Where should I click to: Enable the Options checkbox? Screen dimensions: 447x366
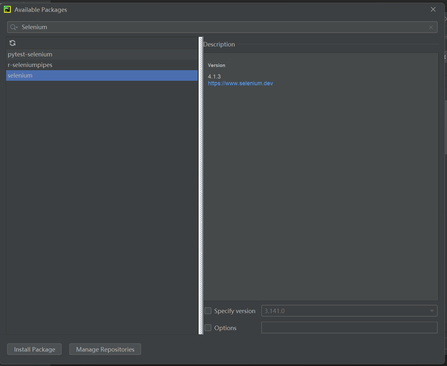coord(208,328)
